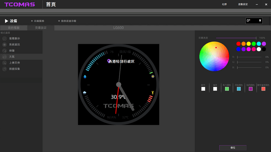Select the orange preset color circle
Image resolution: width=271 pixels, height=152 pixels.
coord(243,44)
